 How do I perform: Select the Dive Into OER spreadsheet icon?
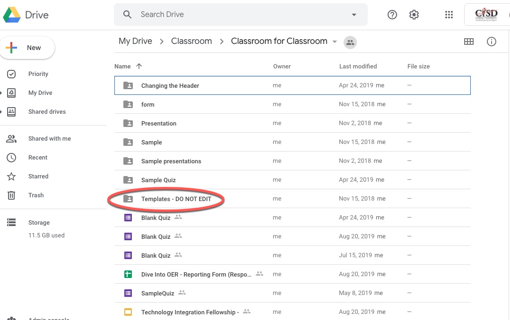128,274
